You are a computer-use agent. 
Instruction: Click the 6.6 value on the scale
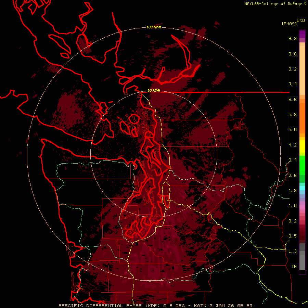click(293, 100)
